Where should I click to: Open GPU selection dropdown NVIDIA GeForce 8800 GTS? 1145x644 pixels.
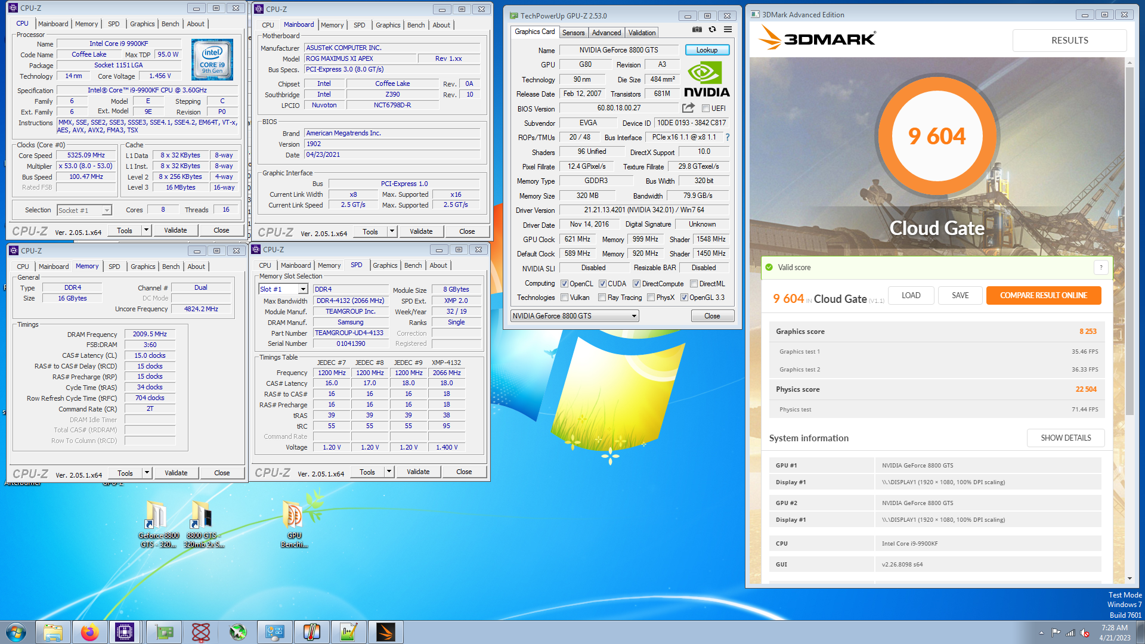pyautogui.click(x=575, y=316)
